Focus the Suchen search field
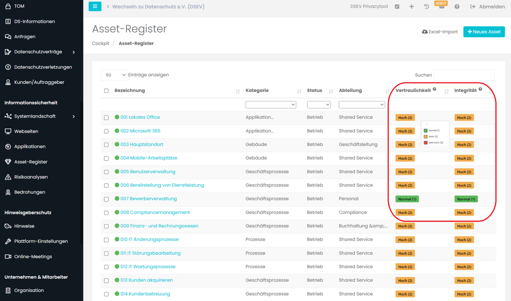511x301 pixels. (x=464, y=75)
